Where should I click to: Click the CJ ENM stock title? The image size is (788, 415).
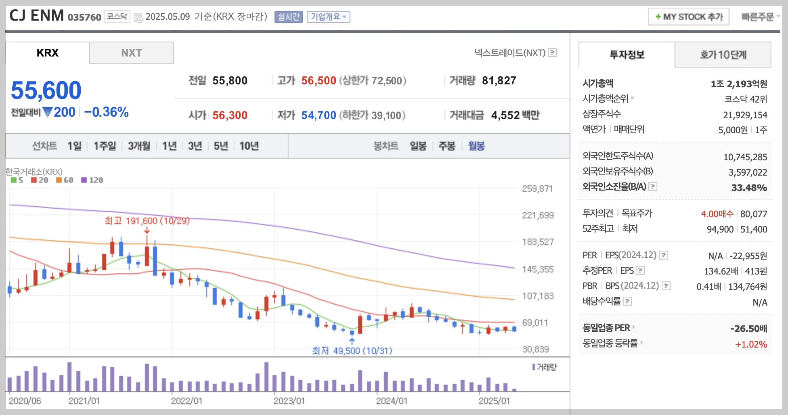pos(36,16)
